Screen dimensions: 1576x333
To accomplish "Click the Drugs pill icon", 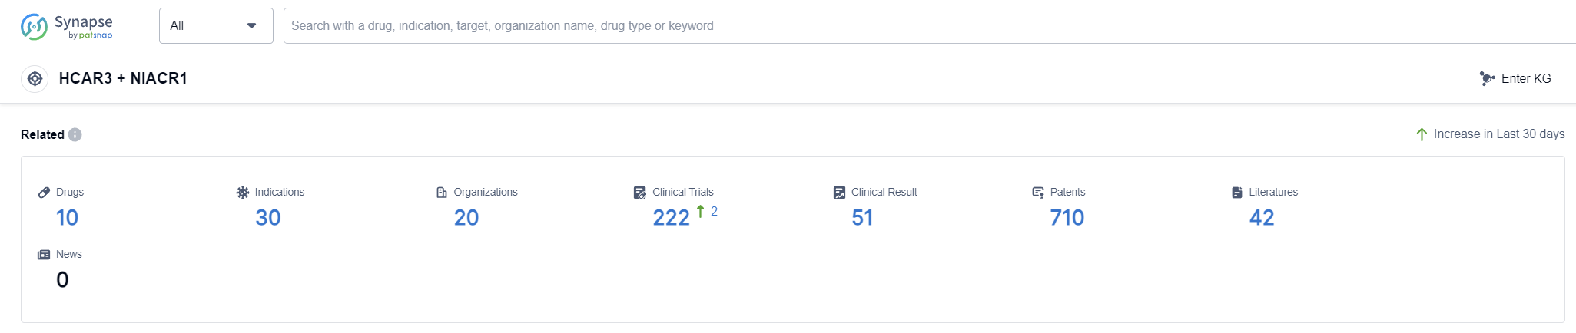I will point(44,193).
